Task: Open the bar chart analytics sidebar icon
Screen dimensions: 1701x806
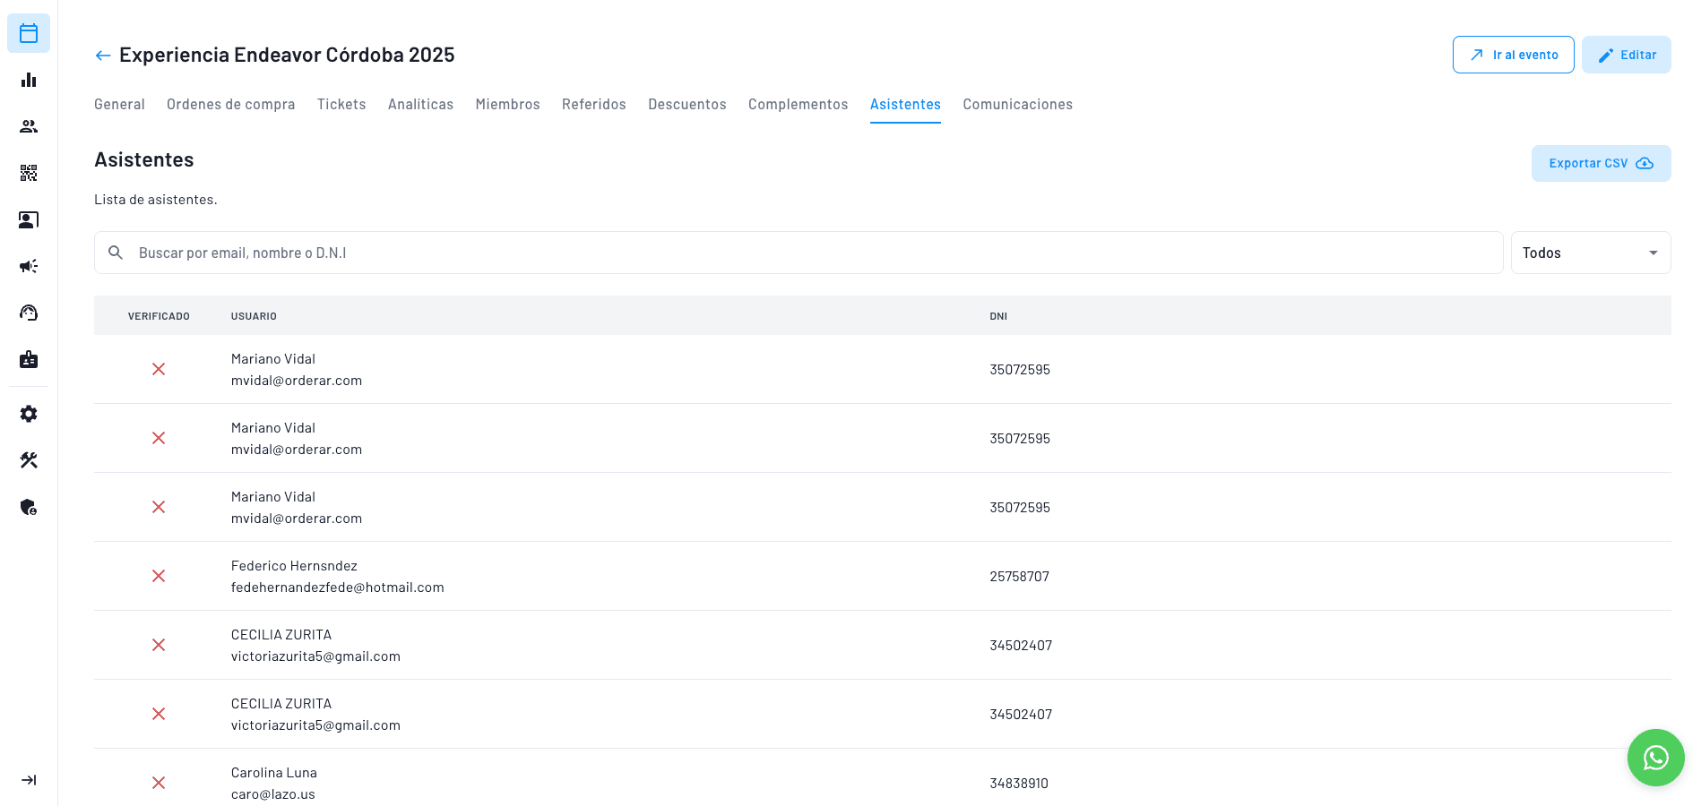Action: [x=29, y=80]
